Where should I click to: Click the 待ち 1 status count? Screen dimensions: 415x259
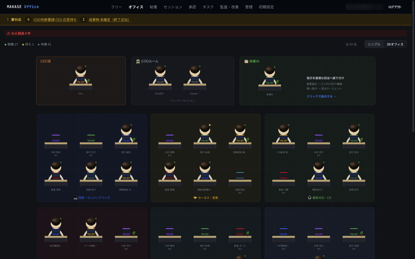[28, 44]
